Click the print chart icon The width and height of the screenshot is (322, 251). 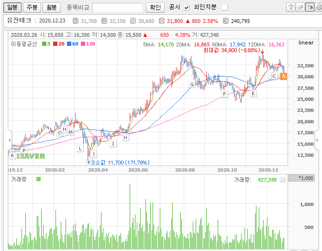[319, 7]
